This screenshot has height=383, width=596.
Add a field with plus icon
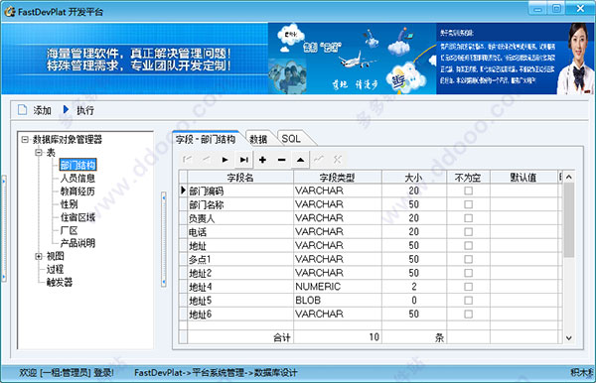[262, 160]
